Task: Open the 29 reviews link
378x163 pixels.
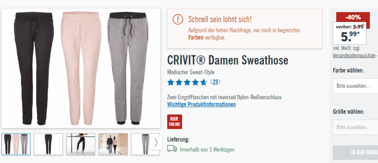Action: coord(215,82)
